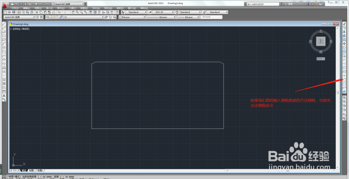Toggle layer 0 freeze sun icon
The height and width of the screenshot is (179, 349).
click(x=54, y=17)
